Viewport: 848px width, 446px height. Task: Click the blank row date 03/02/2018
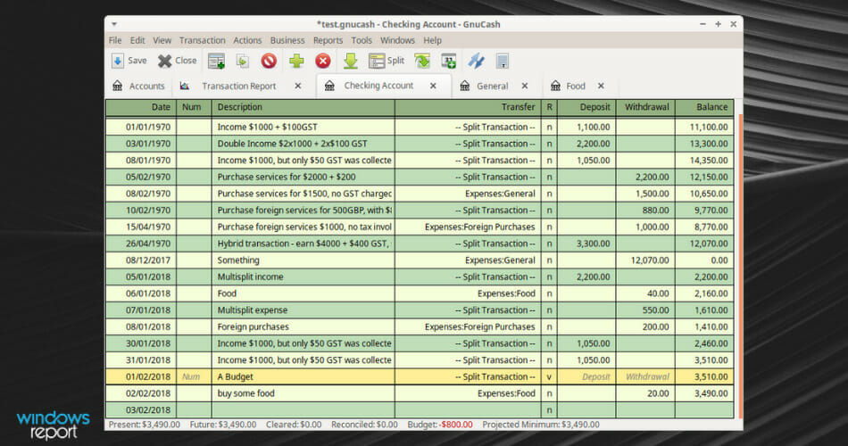point(147,409)
